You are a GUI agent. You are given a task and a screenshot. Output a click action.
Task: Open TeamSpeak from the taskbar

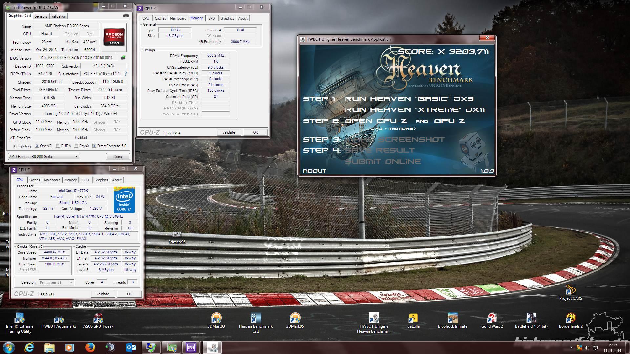point(111,347)
